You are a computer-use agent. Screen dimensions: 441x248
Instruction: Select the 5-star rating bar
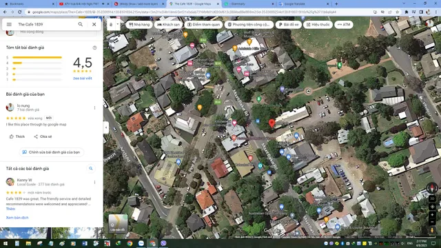pyautogui.click(x=37, y=57)
